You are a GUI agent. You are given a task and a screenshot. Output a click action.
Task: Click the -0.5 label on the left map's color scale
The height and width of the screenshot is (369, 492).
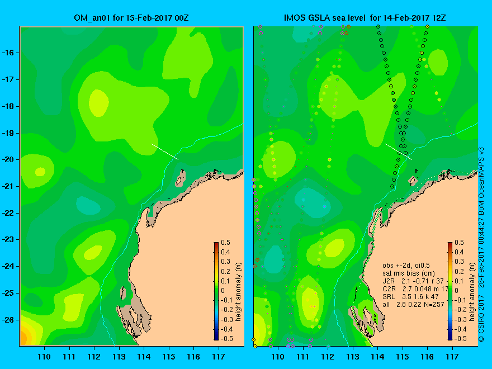pos(226,339)
